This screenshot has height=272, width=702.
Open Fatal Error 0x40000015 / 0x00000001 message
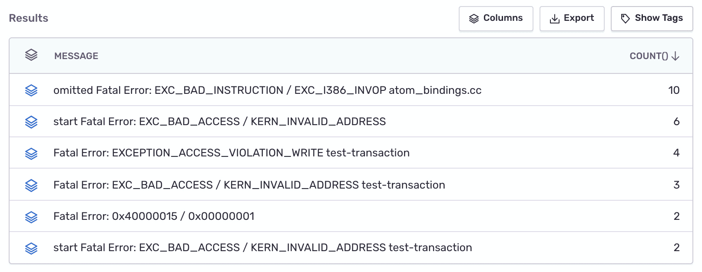point(154,216)
